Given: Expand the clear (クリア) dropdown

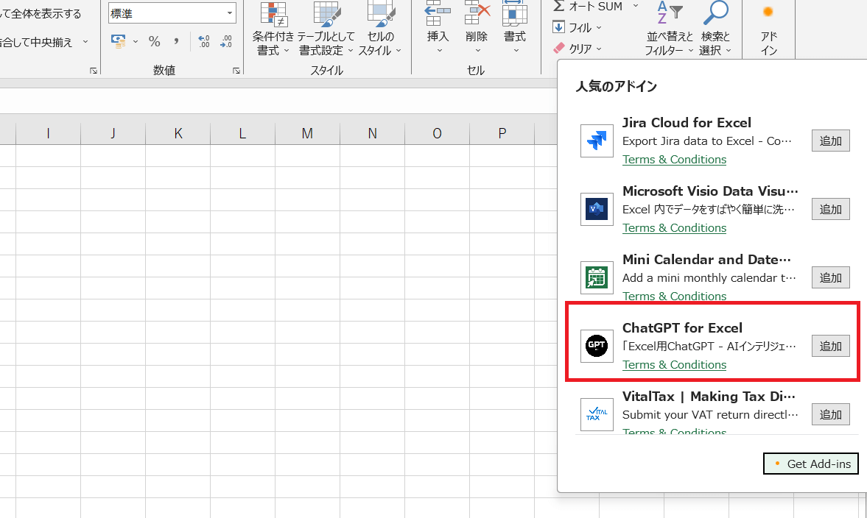Looking at the screenshot, I should (599, 49).
